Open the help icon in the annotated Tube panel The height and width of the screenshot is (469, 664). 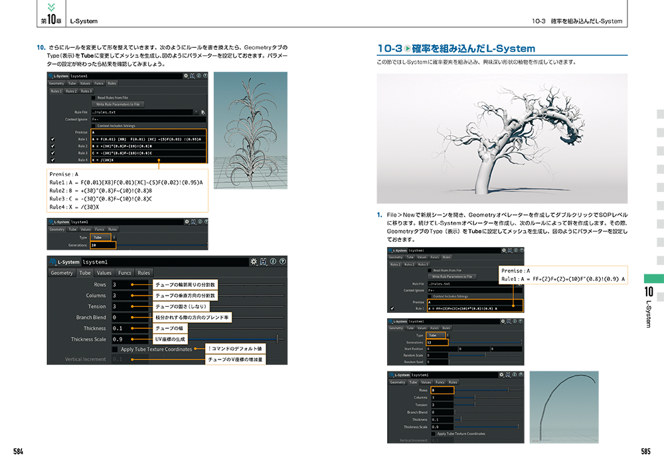(282, 261)
